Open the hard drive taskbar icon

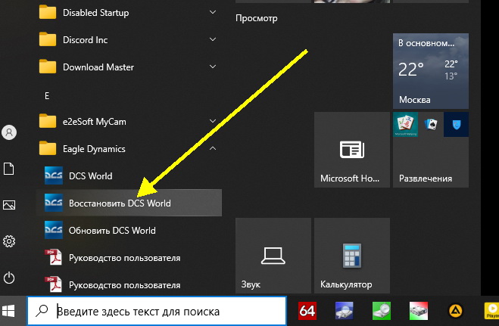[x=419, y=311]
